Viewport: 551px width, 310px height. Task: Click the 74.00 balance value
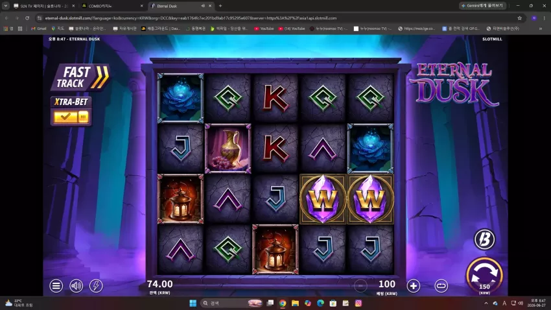pos(160,284)
